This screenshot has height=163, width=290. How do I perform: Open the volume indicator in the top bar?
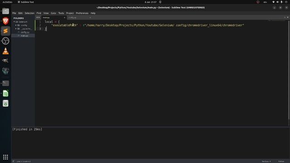(277, 2)
